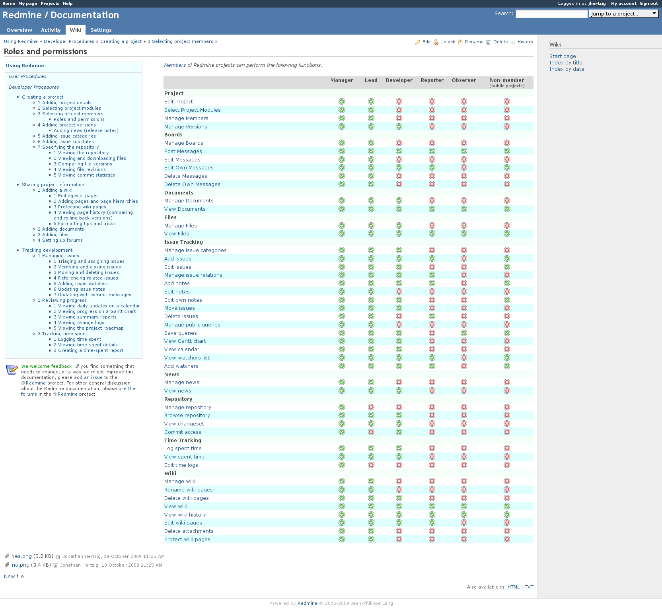Click Non-member green check for Post Messages

tap(507, 151)
